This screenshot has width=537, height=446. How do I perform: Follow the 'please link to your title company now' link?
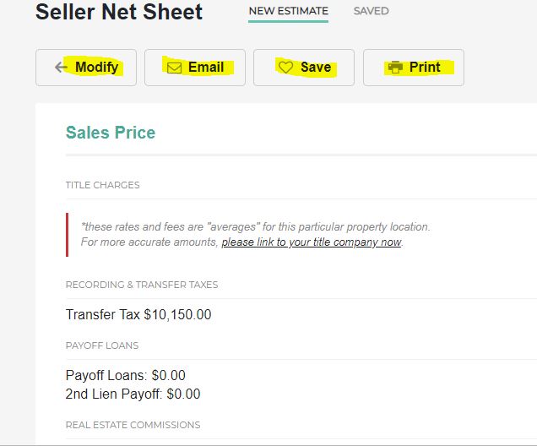(x=312, y=242)
